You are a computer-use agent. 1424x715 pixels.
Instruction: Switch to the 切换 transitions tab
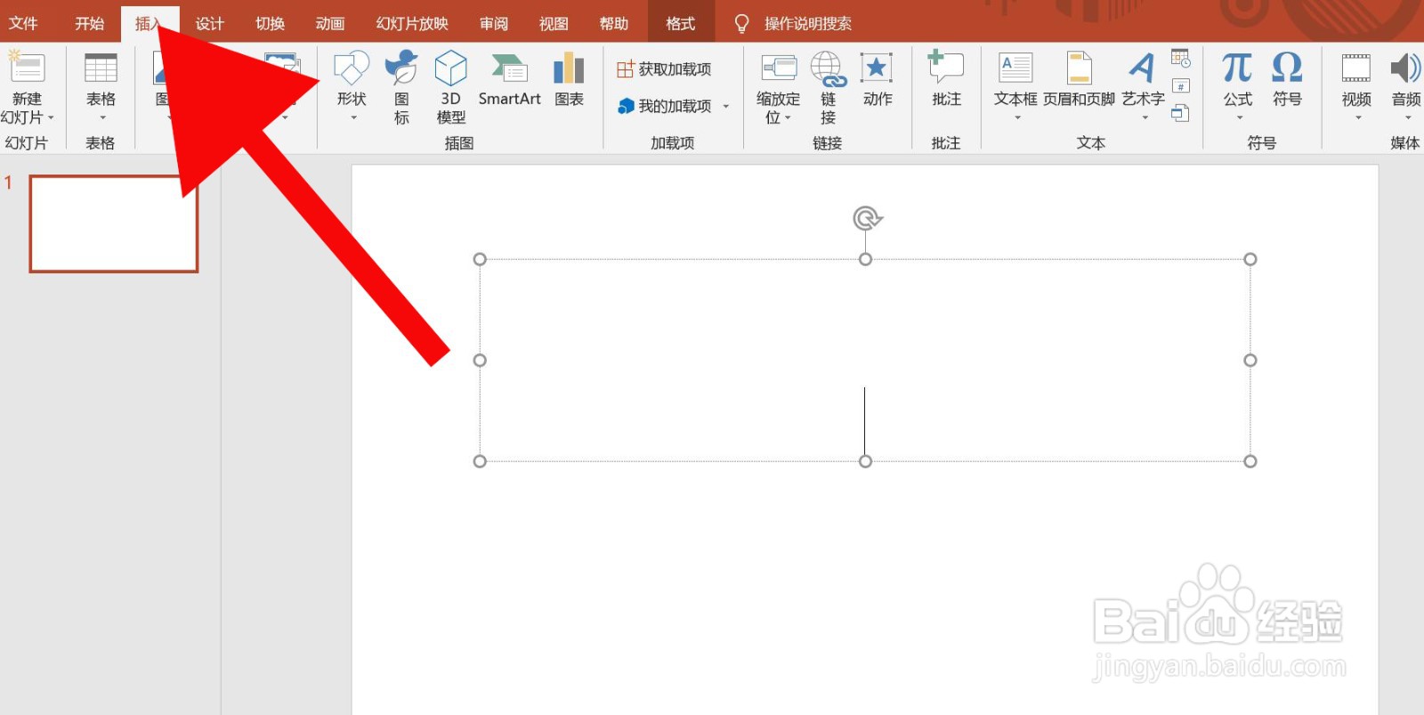[x=271, y=24]
